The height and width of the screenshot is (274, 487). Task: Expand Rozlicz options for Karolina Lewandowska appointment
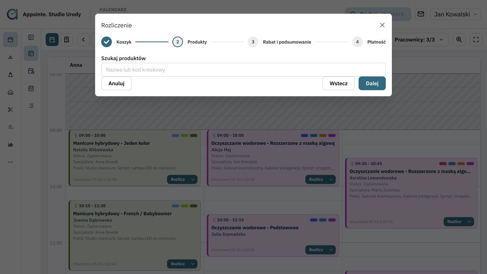(x=469, y=221)
